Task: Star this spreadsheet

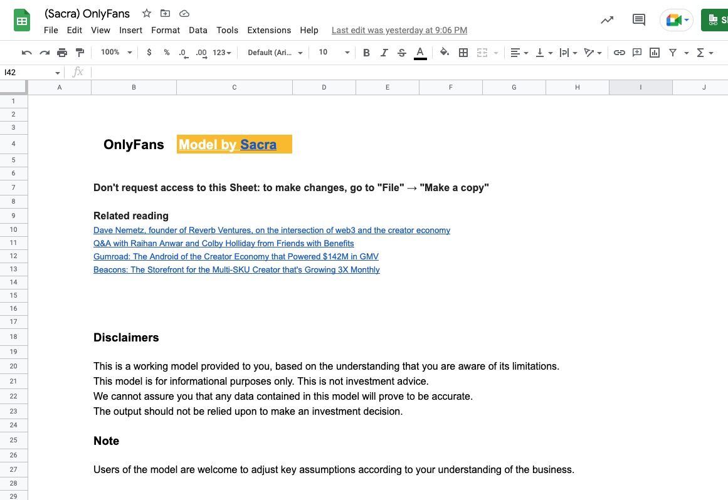Action: (x=147, y=13)
